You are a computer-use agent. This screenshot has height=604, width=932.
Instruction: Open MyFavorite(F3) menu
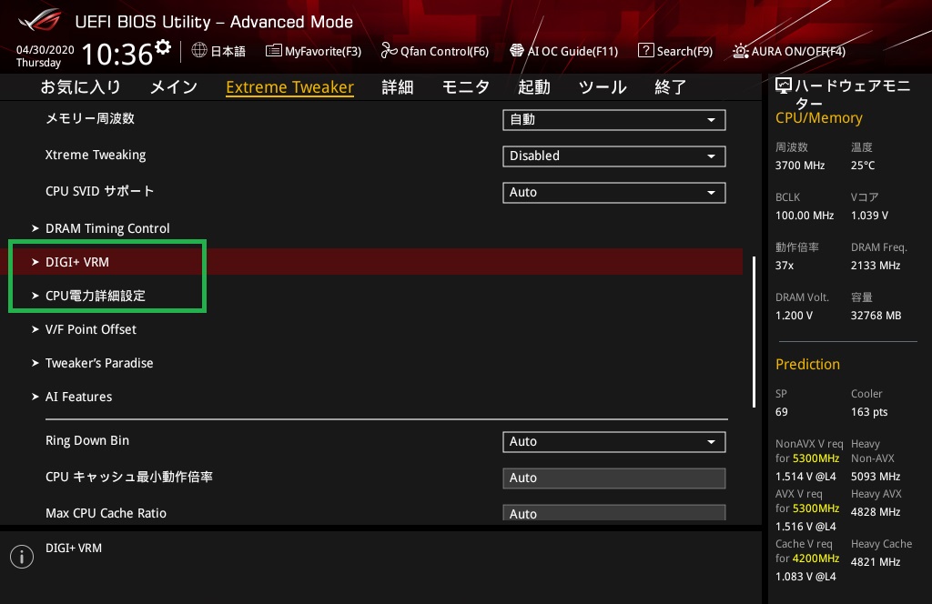[x=313, y=51]
